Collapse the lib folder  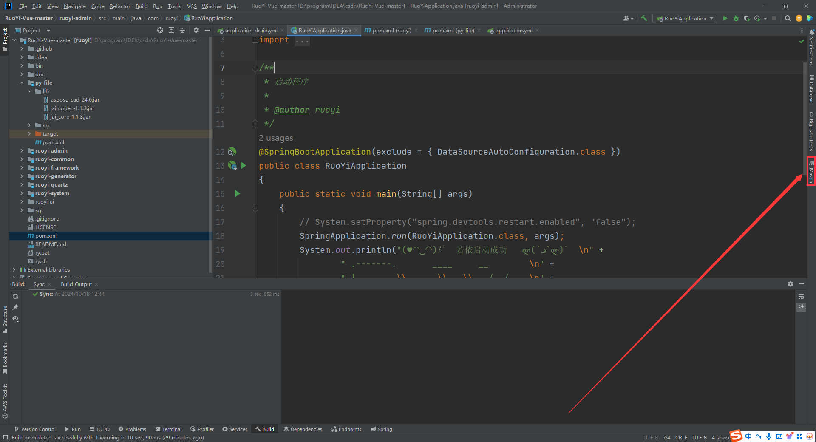(29, 91)
